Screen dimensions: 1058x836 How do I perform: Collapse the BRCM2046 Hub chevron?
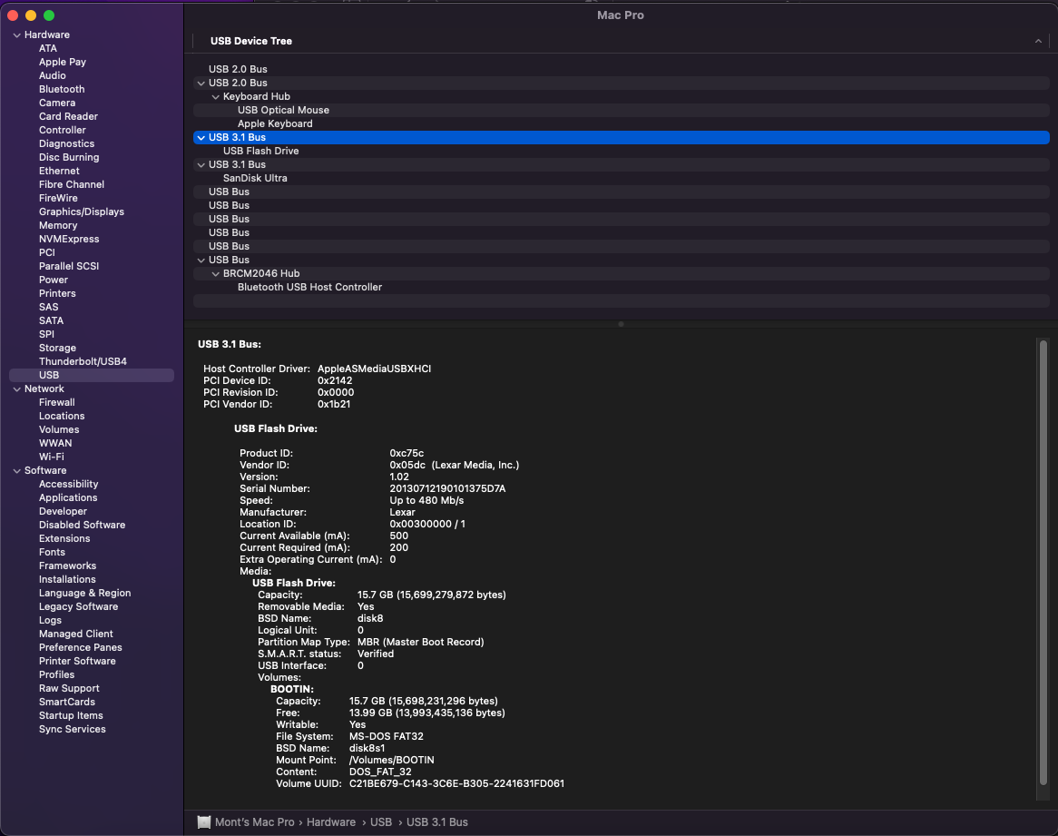pyautogui.click(x=215, y=274)
